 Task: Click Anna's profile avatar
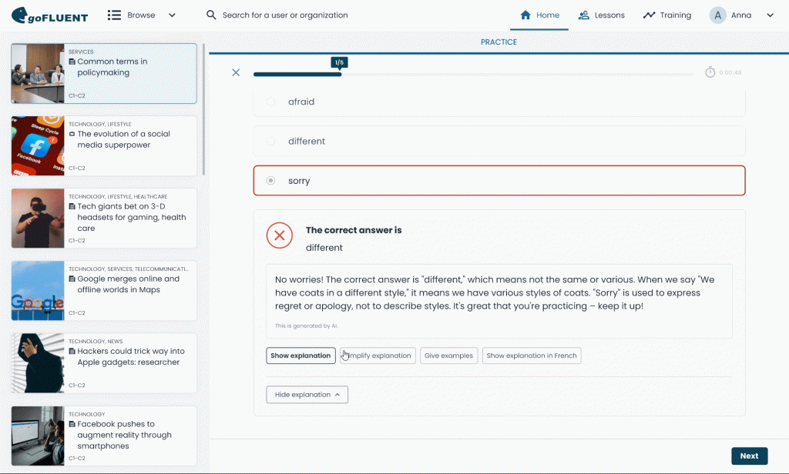[718, 15]
